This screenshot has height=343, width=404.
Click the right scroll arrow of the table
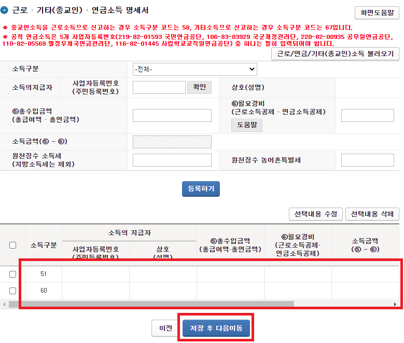[x=395, y=304]
